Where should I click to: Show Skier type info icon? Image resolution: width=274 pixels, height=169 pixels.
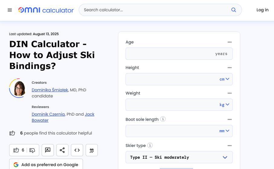click(x=150, y=145)
